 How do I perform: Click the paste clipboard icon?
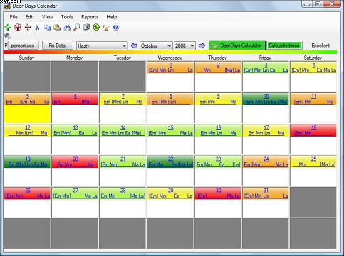(57, 27)
